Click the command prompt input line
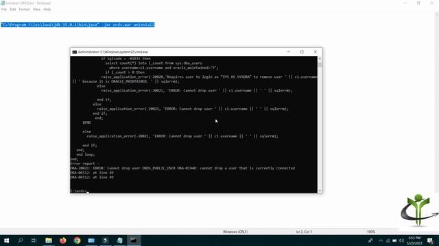439x246 pixels. 80,191
